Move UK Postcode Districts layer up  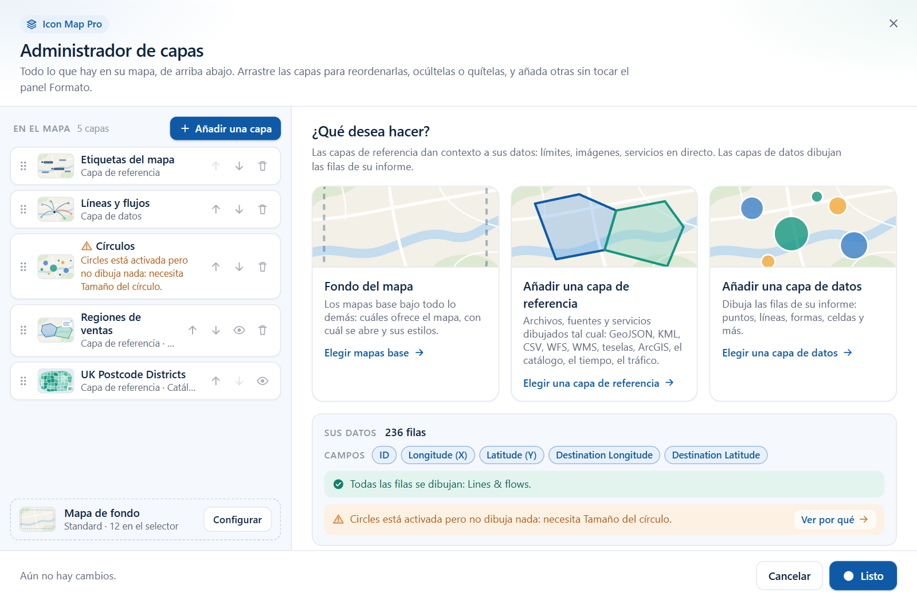pos(216,381)
